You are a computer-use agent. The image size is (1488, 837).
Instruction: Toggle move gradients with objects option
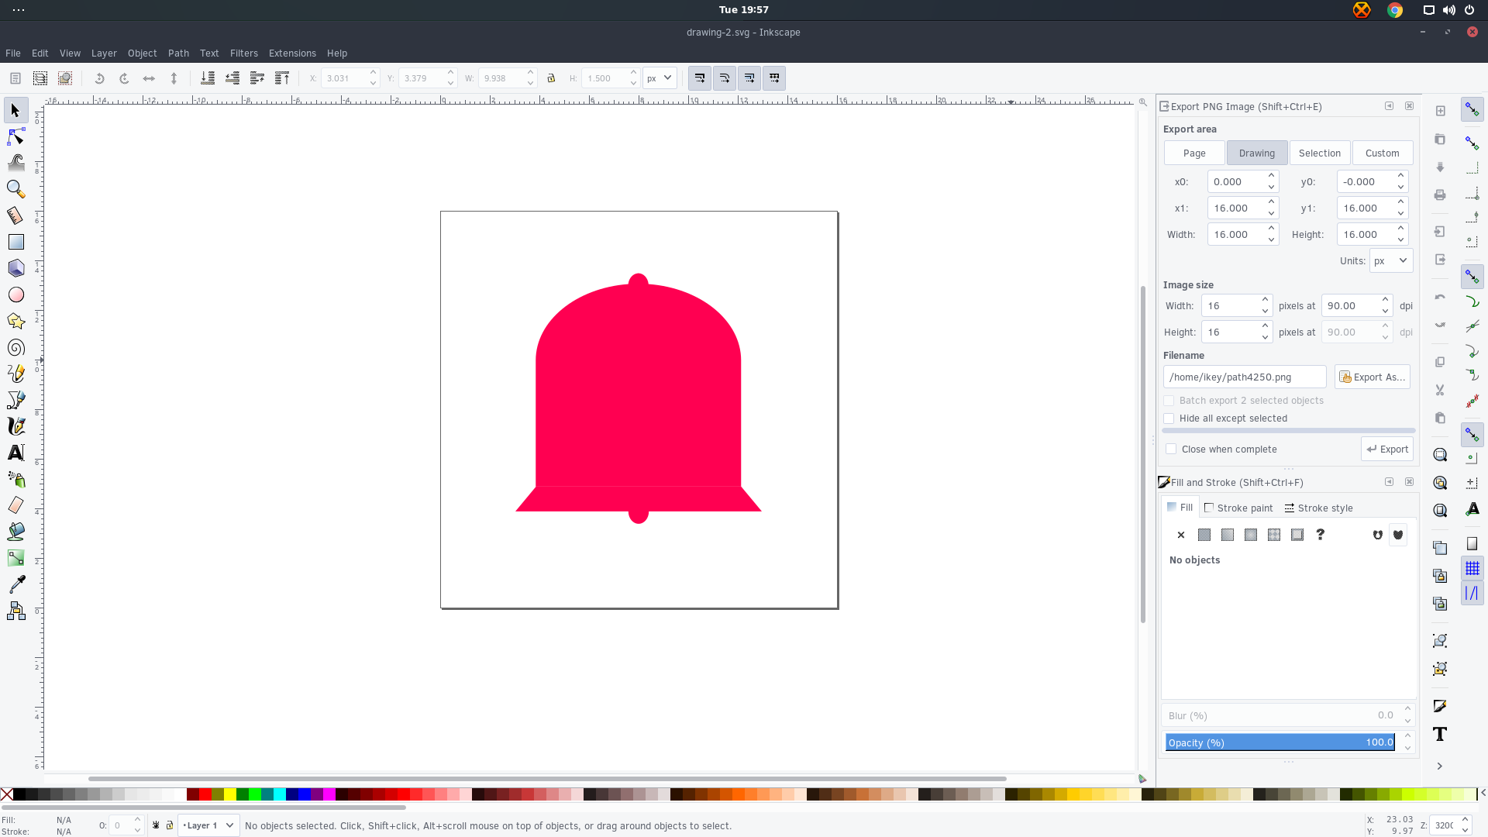[749, 78]
